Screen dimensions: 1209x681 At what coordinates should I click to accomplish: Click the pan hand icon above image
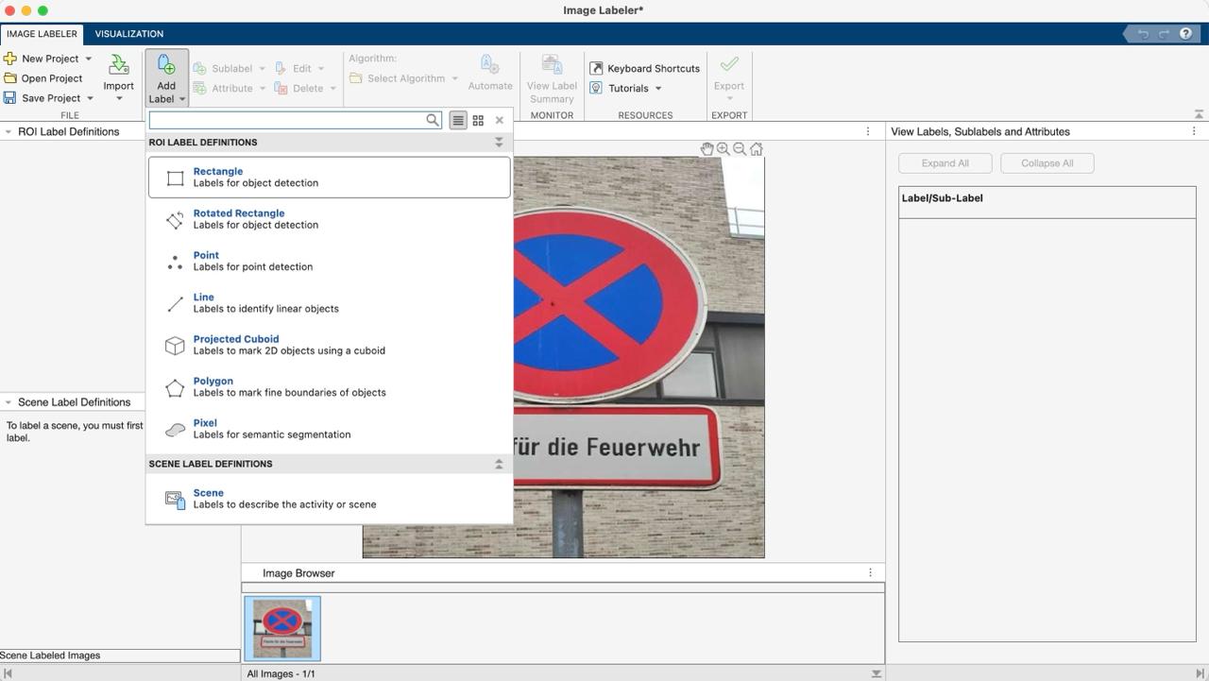coord(707,149)
